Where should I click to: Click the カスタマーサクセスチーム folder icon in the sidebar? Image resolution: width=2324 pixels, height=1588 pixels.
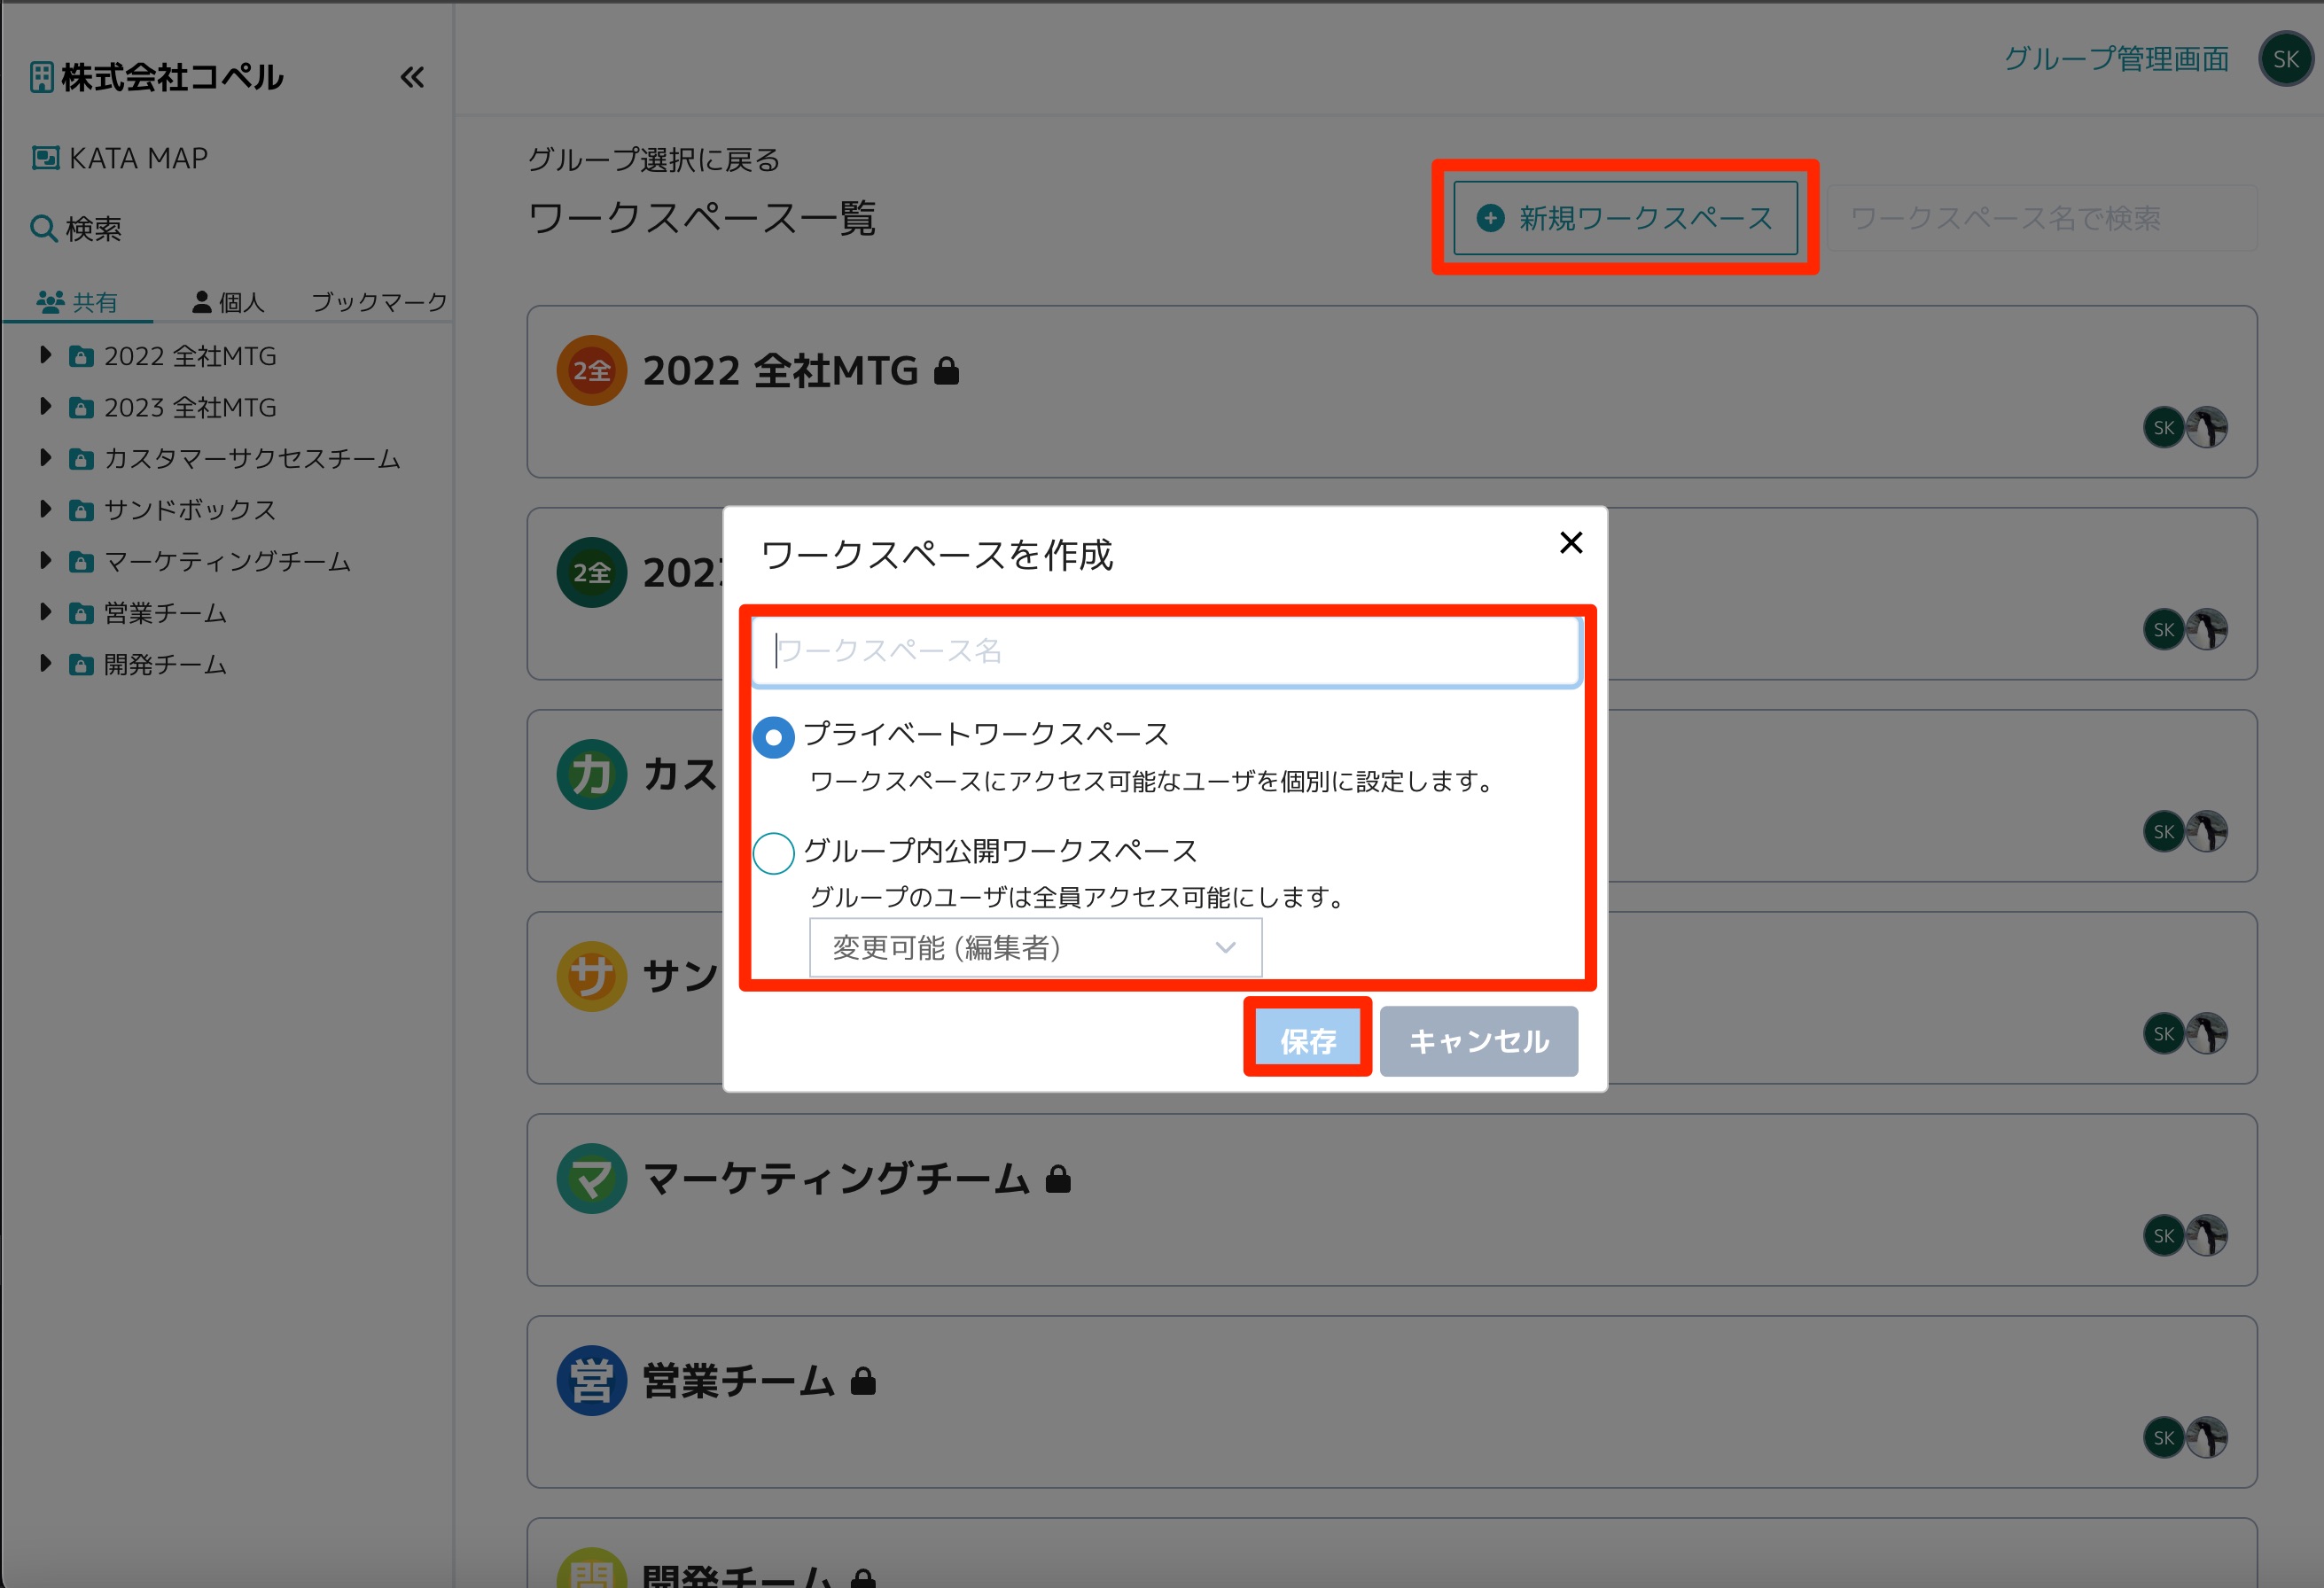[81, 459]
